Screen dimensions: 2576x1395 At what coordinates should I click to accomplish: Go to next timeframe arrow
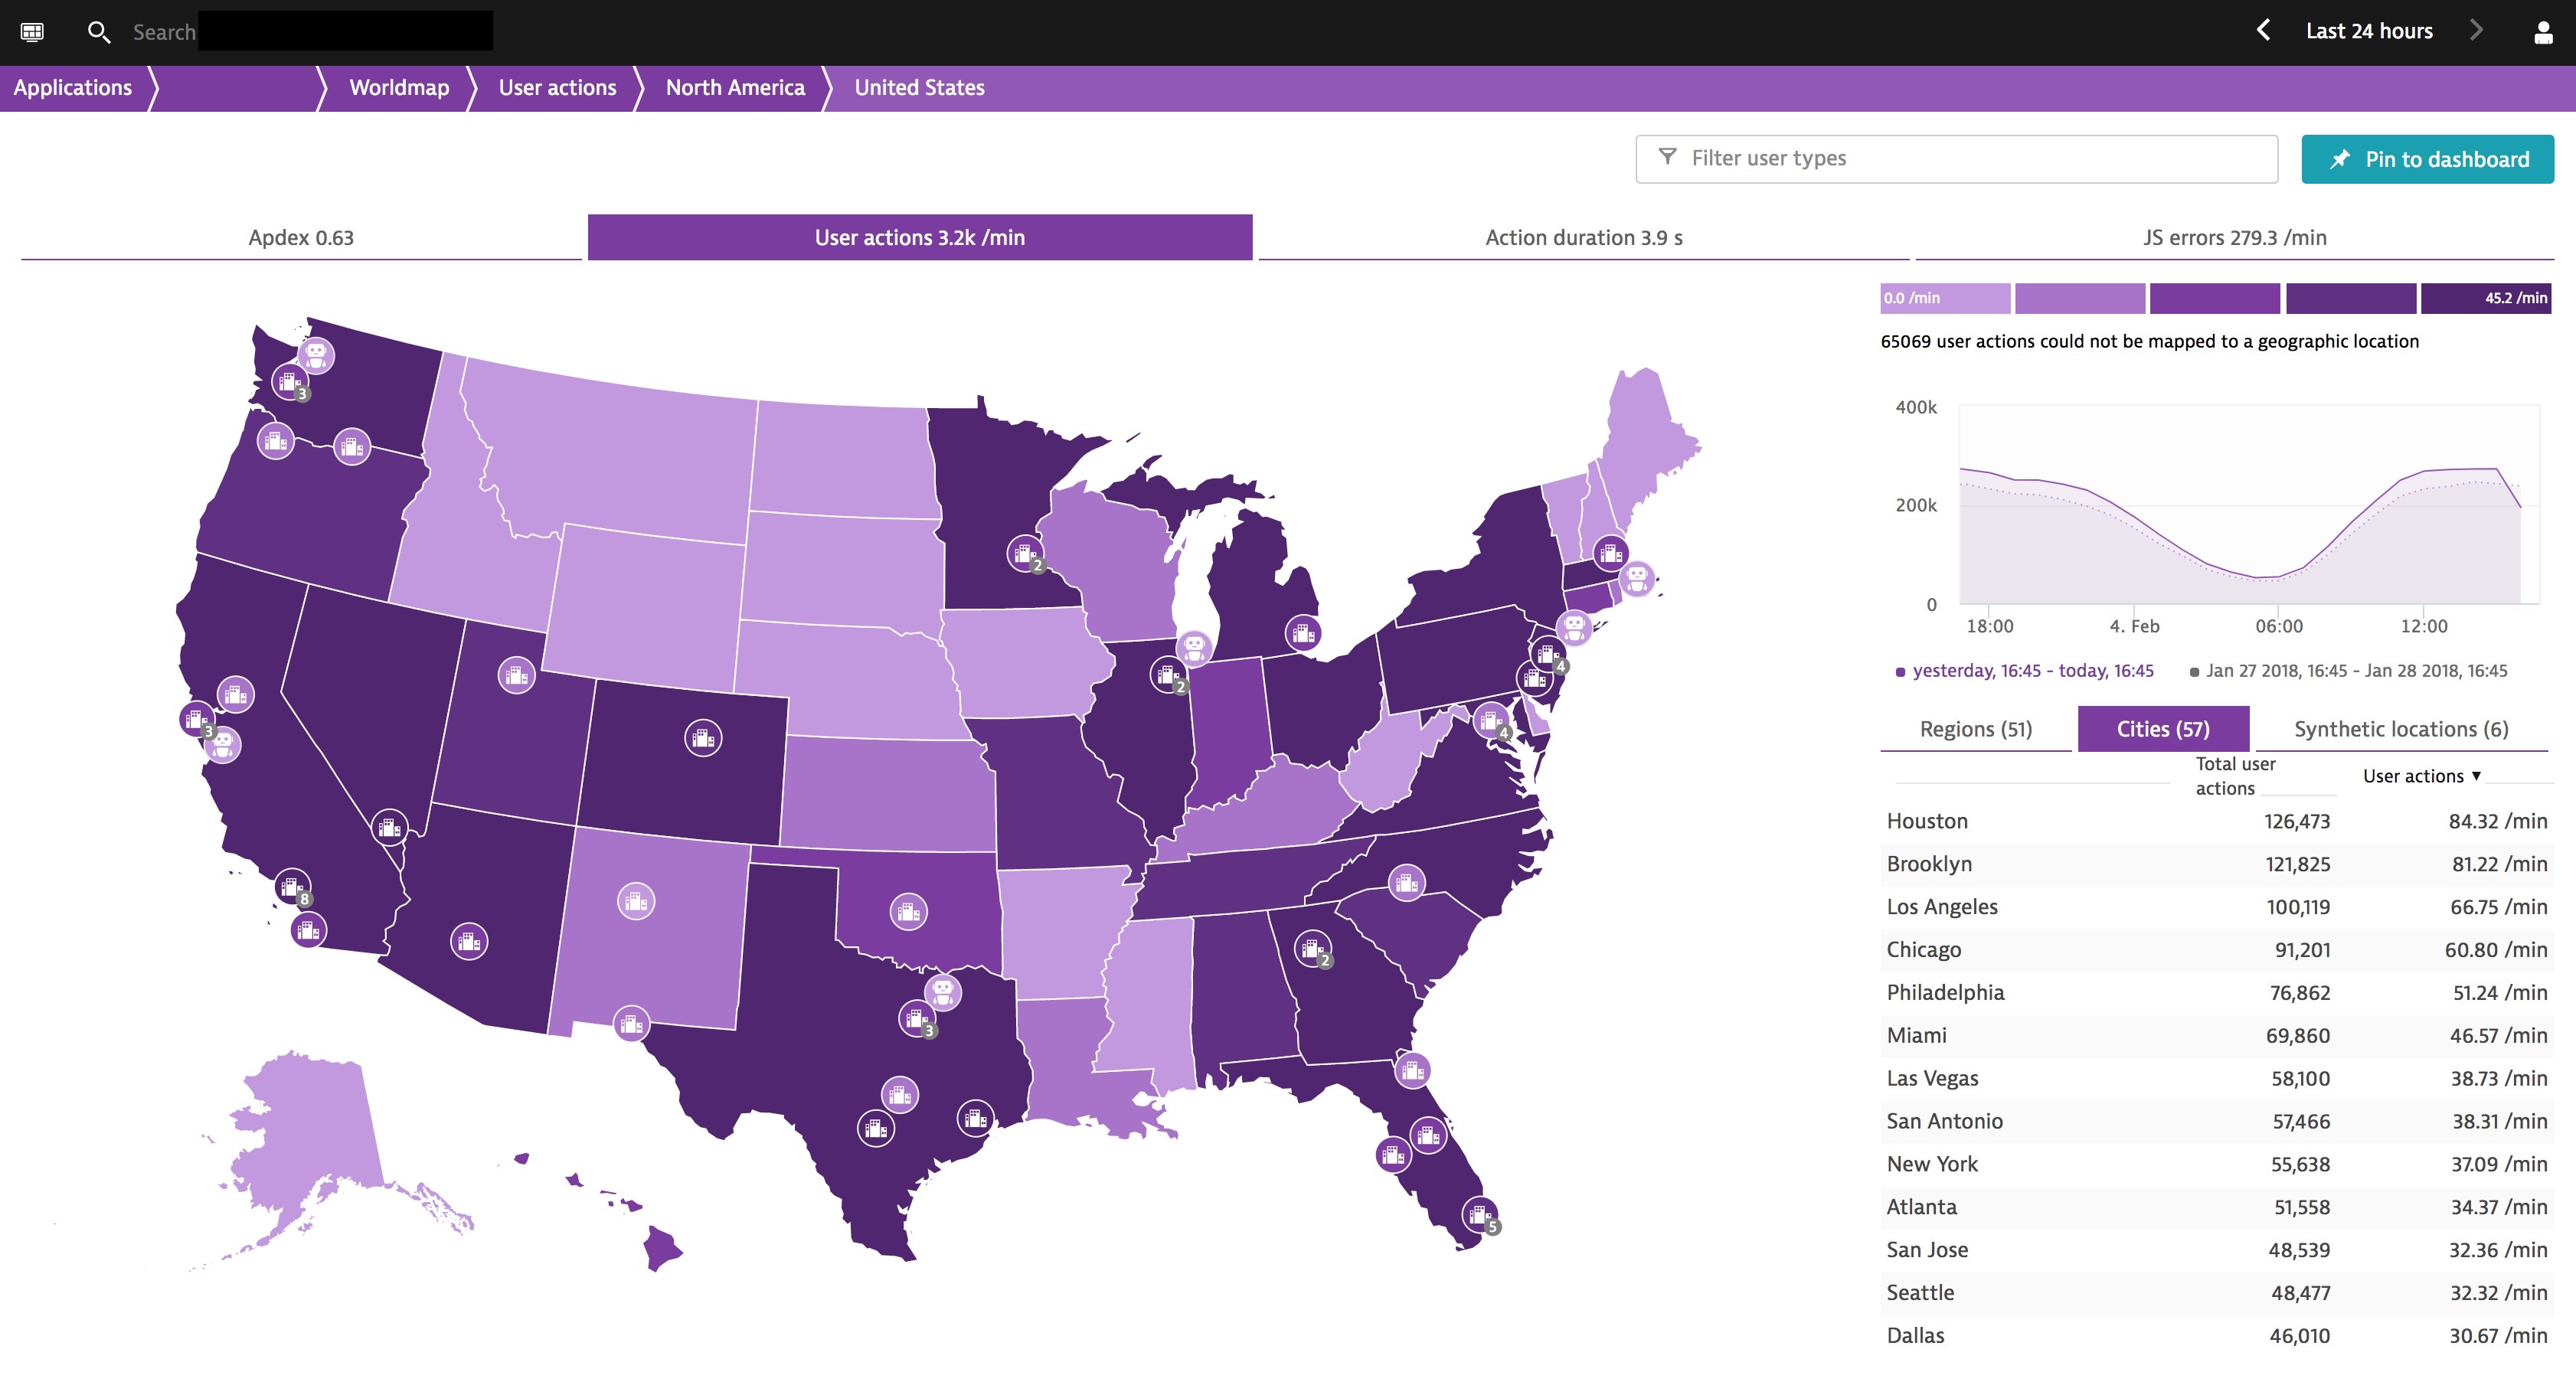[2476, 30]
